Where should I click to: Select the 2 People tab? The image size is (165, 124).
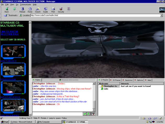[103, 80]
